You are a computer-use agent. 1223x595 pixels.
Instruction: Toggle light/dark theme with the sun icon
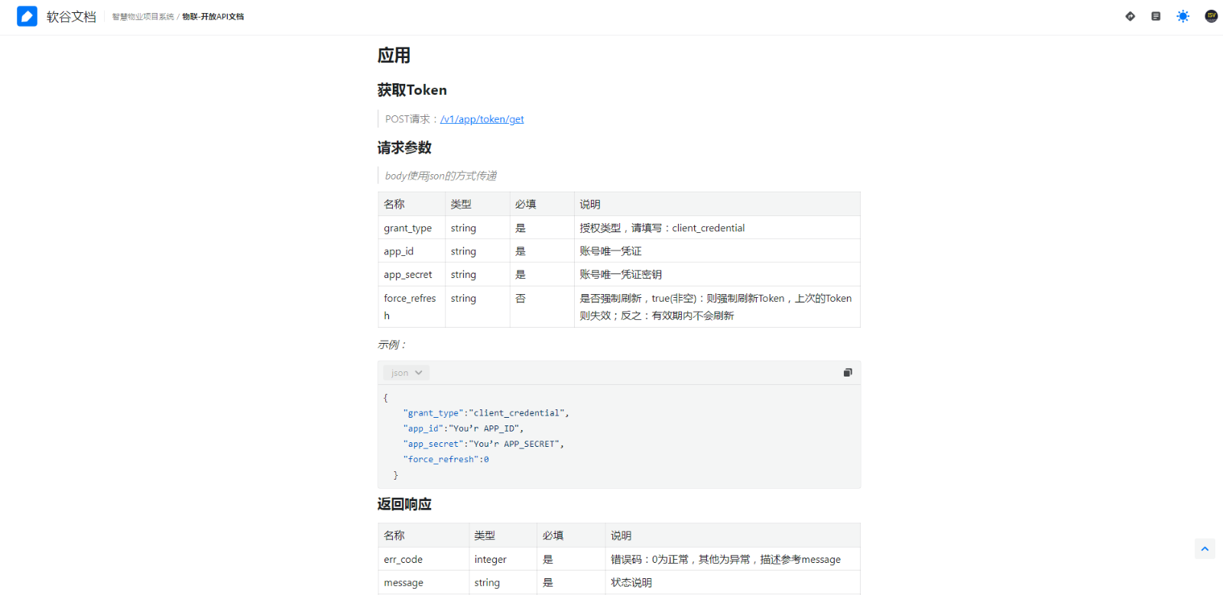point(1182,16)
